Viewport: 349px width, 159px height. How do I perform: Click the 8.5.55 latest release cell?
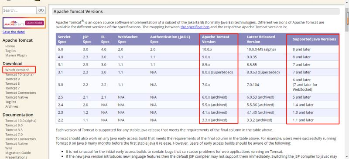point(252,65)
